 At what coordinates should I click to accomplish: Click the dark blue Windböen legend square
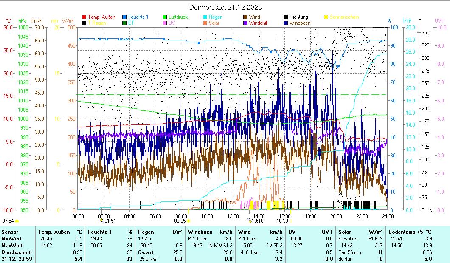point(286,23)
